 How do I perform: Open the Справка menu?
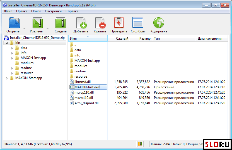coord(72,11)
